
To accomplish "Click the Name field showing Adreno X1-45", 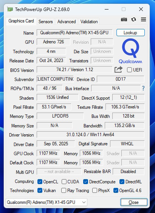I will 74,33.
